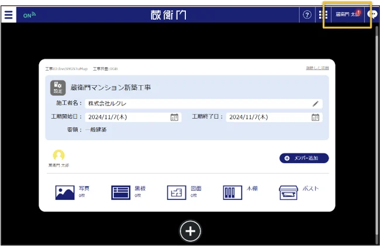Image resolution: width=380 pixels, height=246 pixels.
Task: Click the 施工者名 field showing 株式会社ルクレ
Action: (x=199, y=103)
